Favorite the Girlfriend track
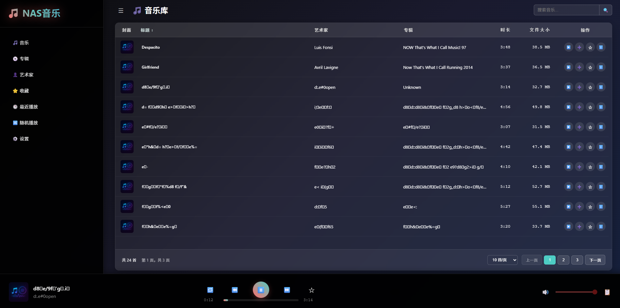 (590, 67)
